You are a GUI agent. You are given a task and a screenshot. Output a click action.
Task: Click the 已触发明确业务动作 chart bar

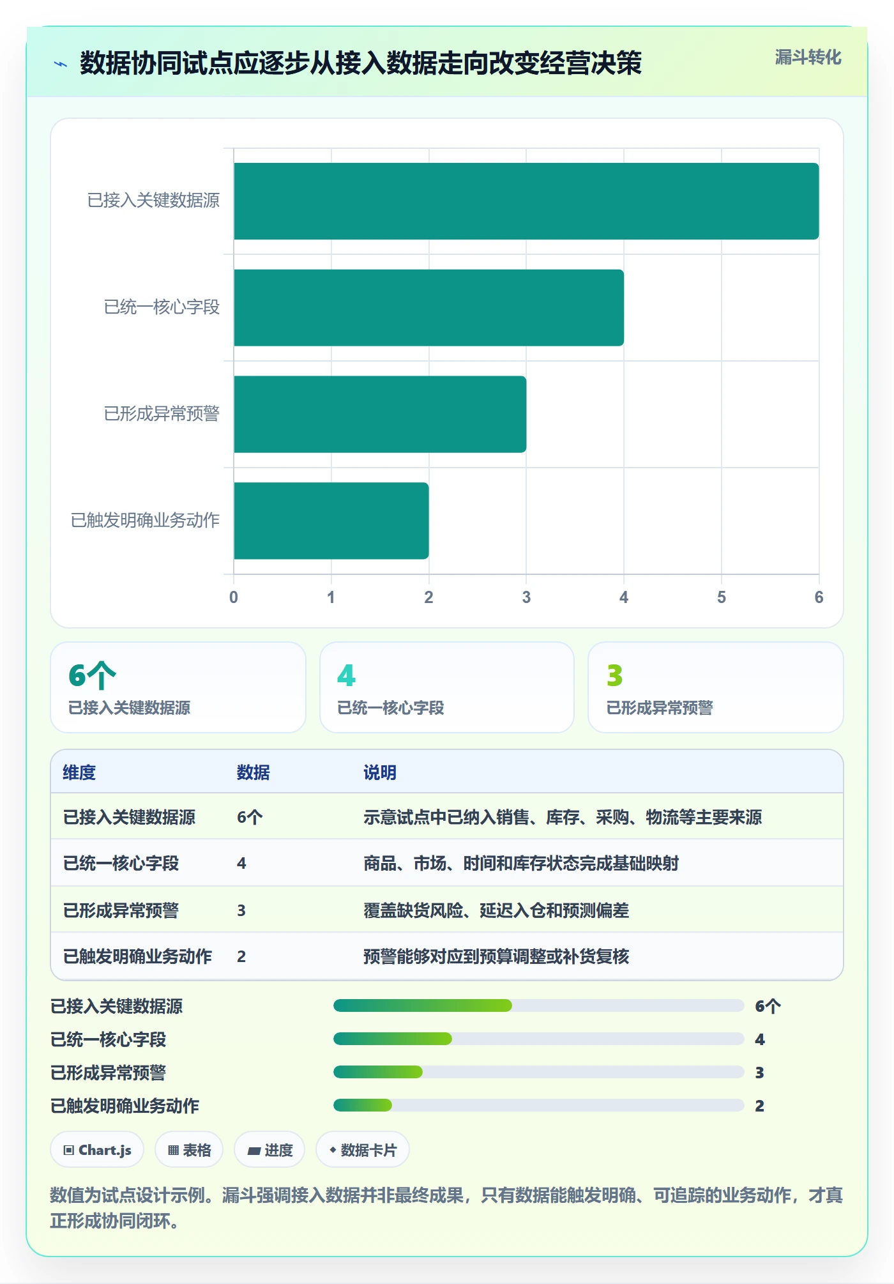click(x=331, y=521)
